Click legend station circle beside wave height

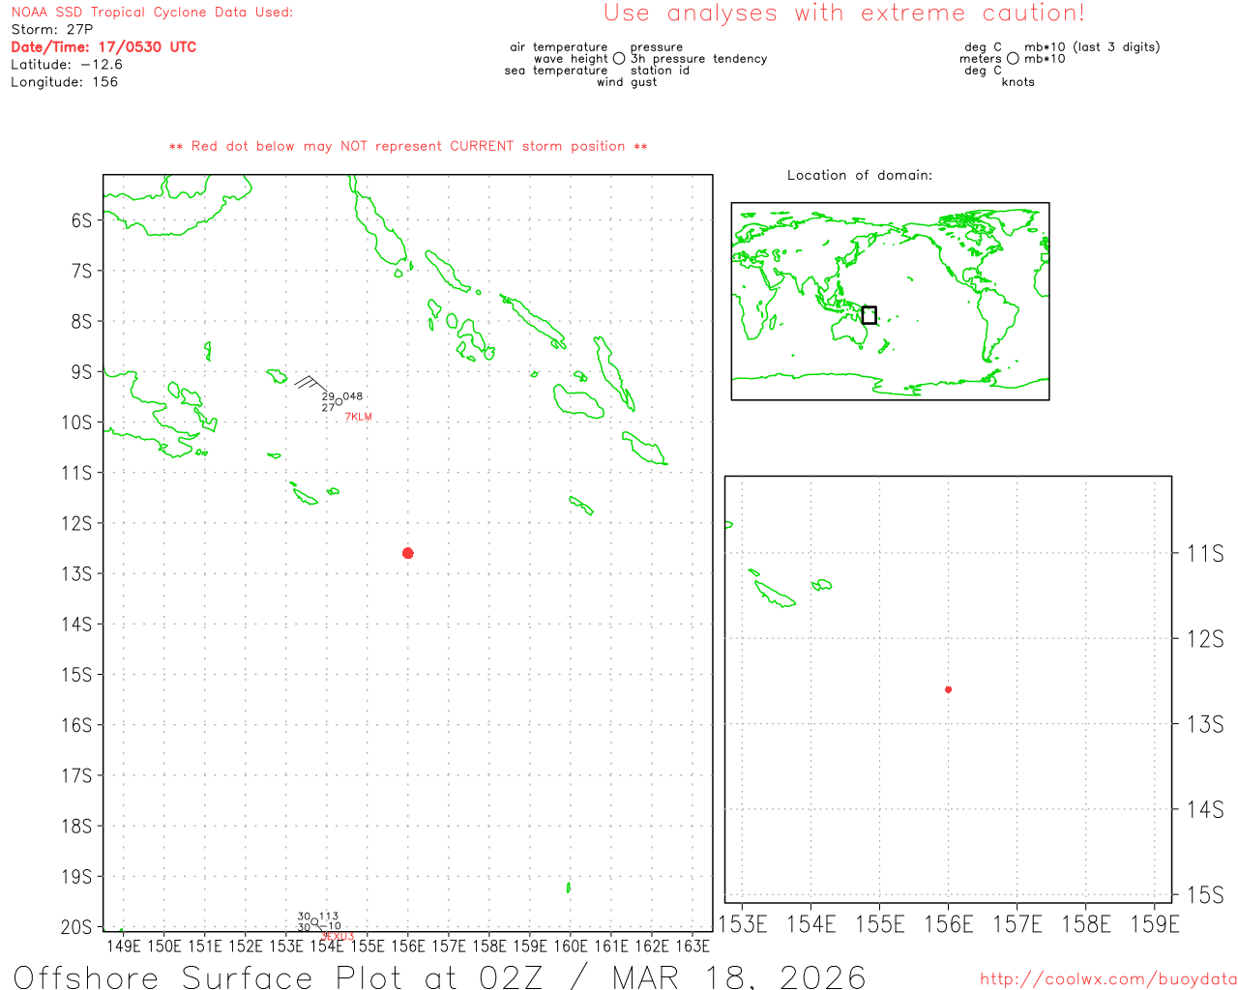point(619,59)
